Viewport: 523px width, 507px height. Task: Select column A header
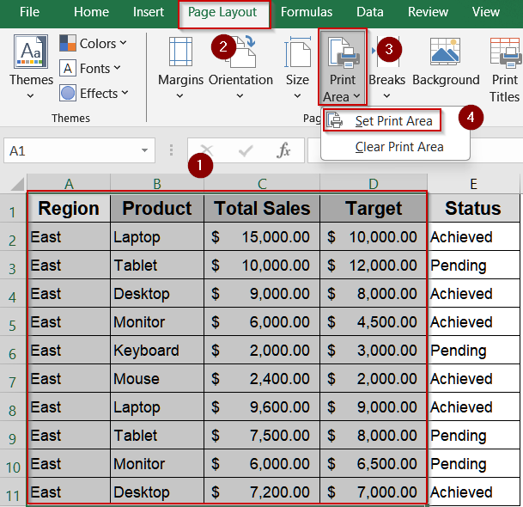(x=69, y=184)
